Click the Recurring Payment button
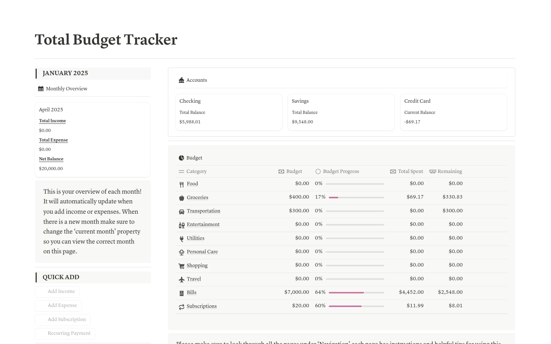The height and width of the screenshot is (344, 551). coord(69,333)
